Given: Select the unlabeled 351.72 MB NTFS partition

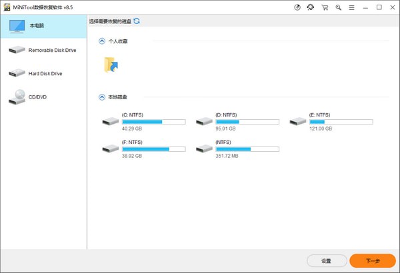Looking at the screenshot, I should [x=237, y=148].
